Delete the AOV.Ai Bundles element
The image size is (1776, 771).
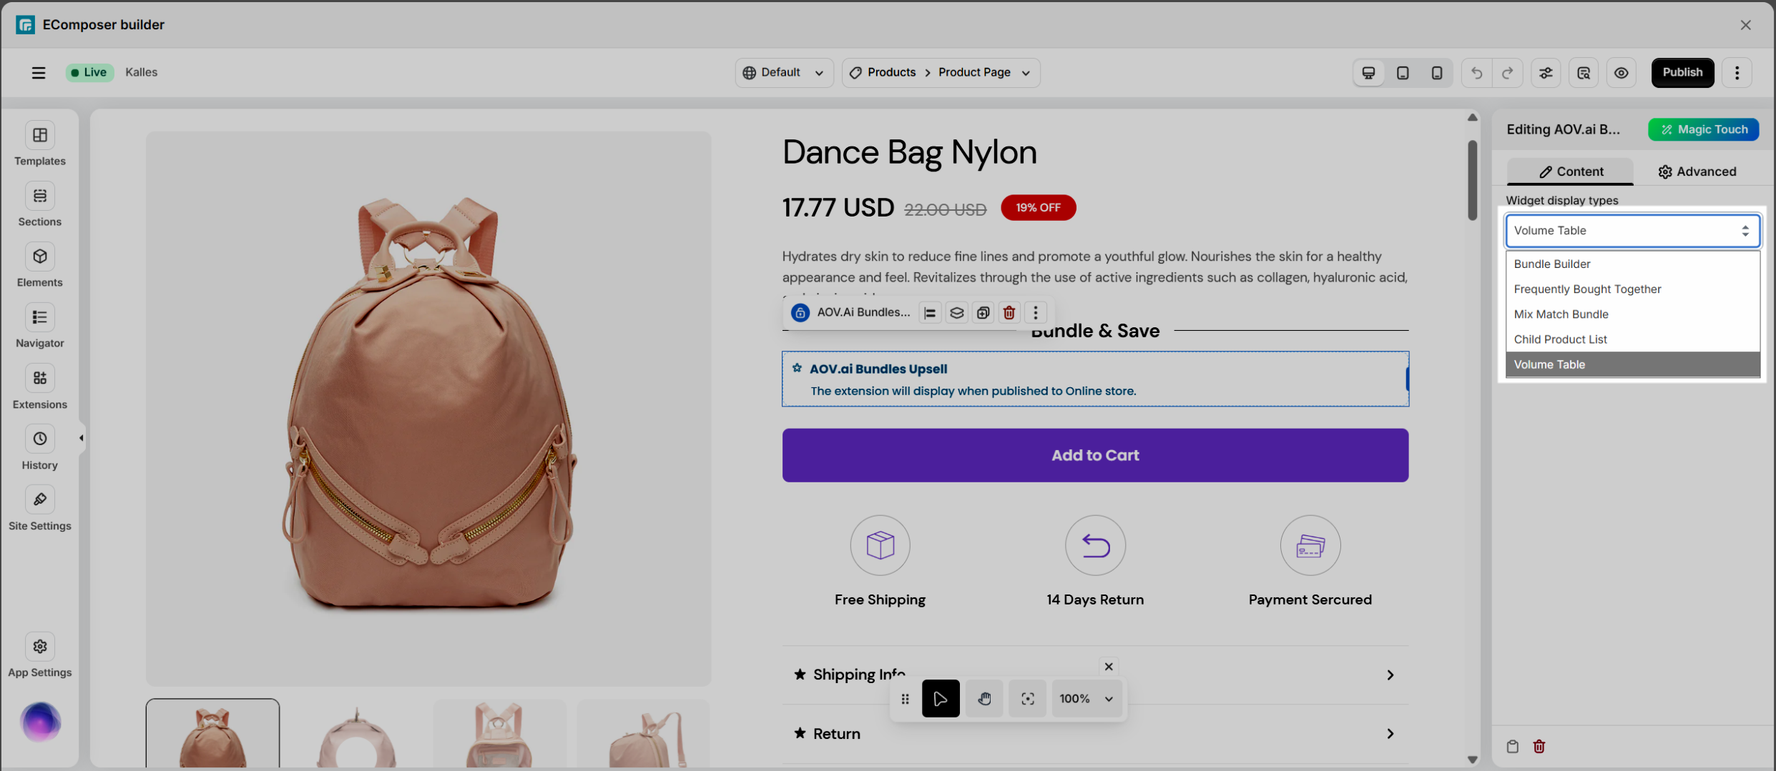[1009, 313]
